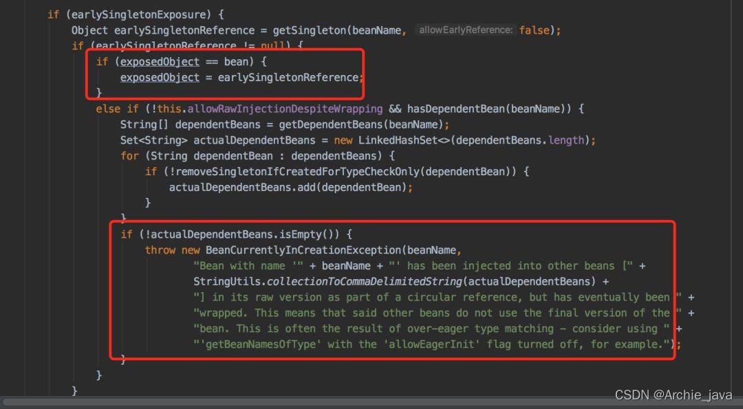Click 'getDependentBeans(beanName)' call

360,124
